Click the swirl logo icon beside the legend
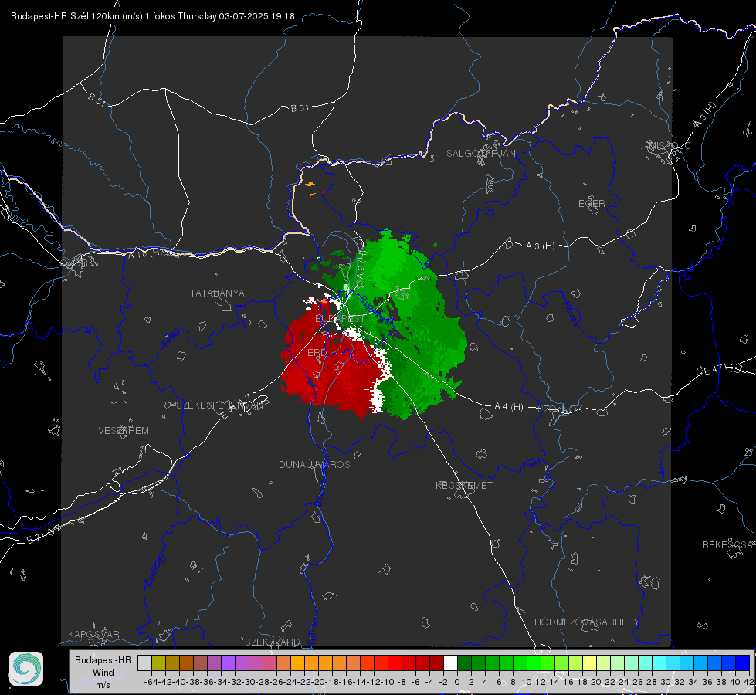756x695 pixels. (x=26, y=669)
